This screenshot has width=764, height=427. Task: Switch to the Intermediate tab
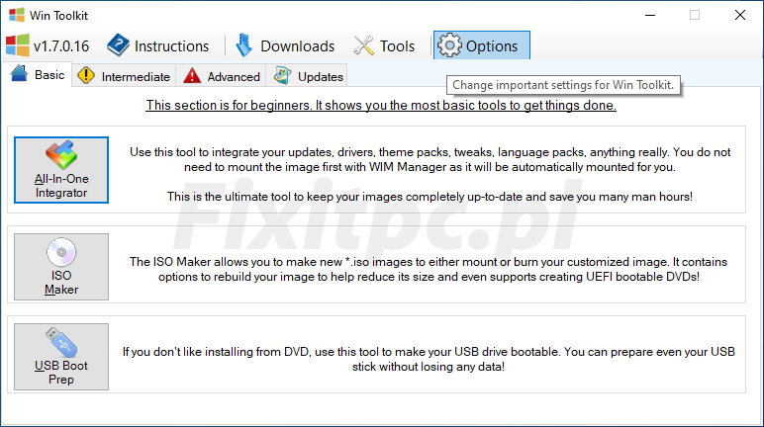point(125,76)
